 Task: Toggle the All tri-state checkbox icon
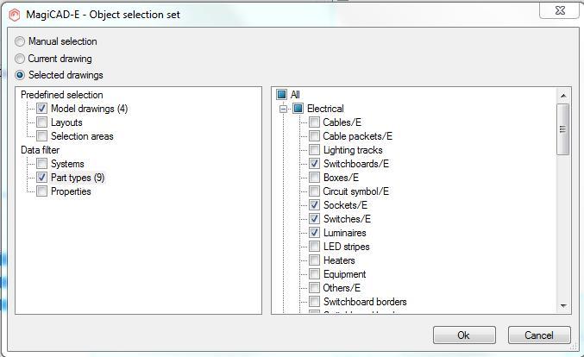coord(282,95)
